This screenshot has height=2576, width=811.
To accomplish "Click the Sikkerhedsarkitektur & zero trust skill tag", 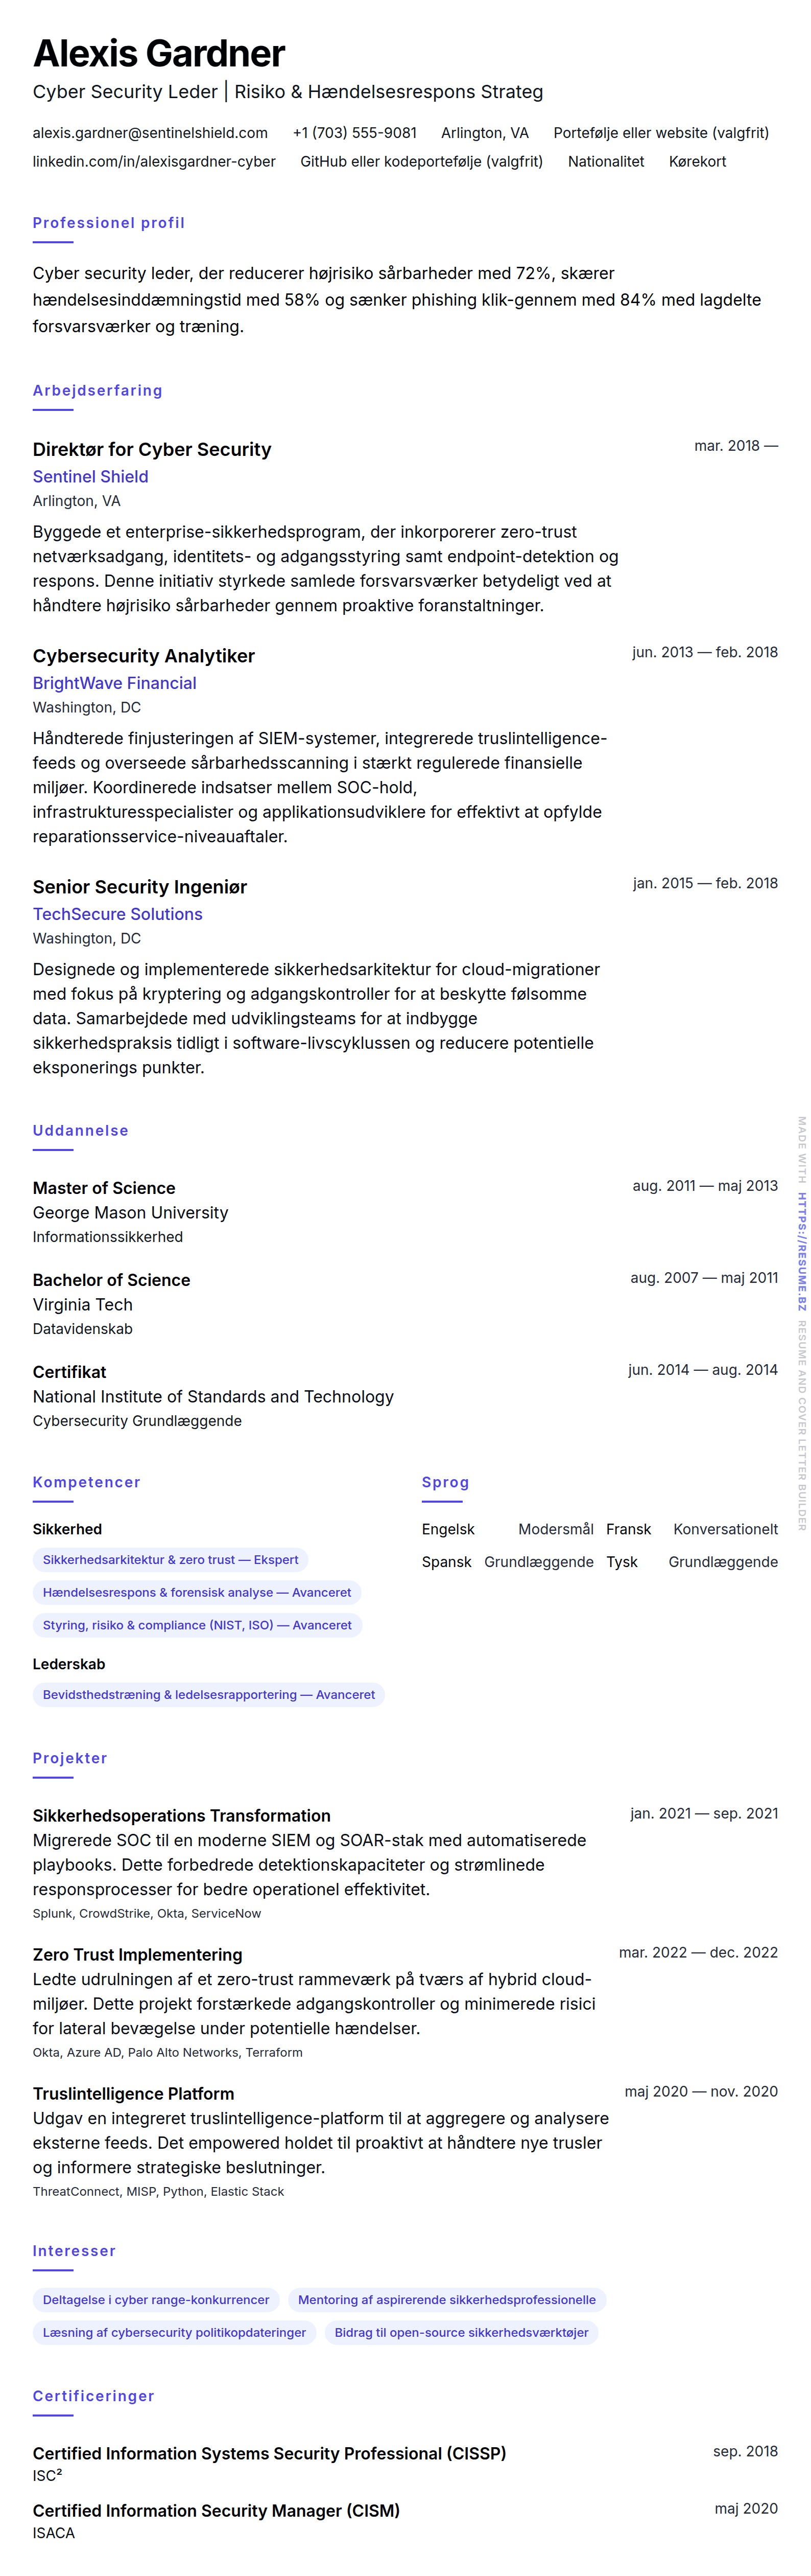I will [x=170, y=1560].
